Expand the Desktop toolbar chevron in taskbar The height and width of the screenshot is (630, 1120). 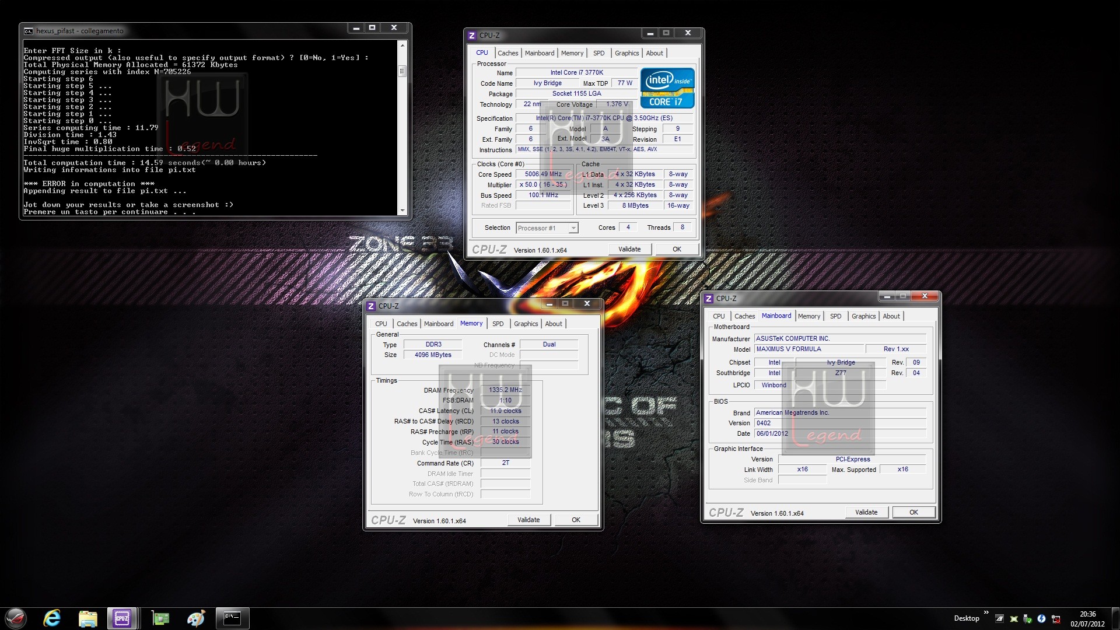coord(986,612)
